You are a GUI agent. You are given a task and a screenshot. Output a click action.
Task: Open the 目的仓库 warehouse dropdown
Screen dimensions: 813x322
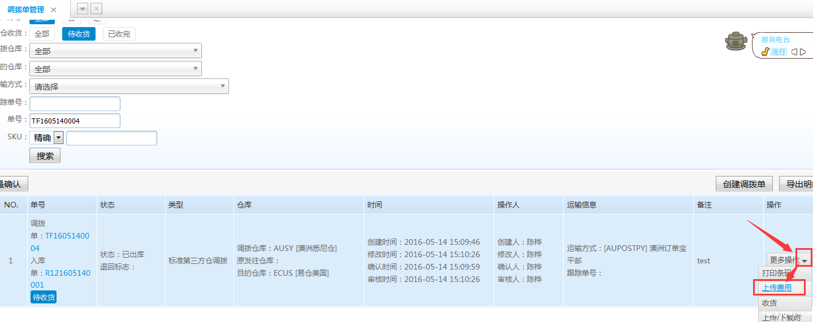[x=115, y=69]
